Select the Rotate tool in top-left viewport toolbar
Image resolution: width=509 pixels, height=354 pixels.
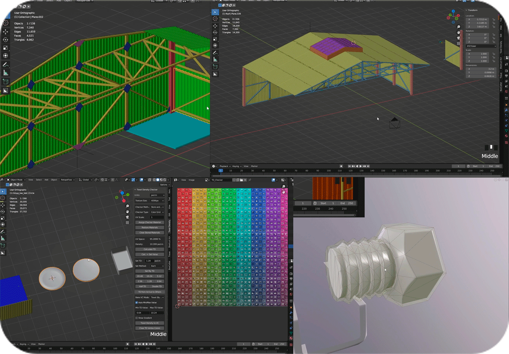(x=5, y=40)
